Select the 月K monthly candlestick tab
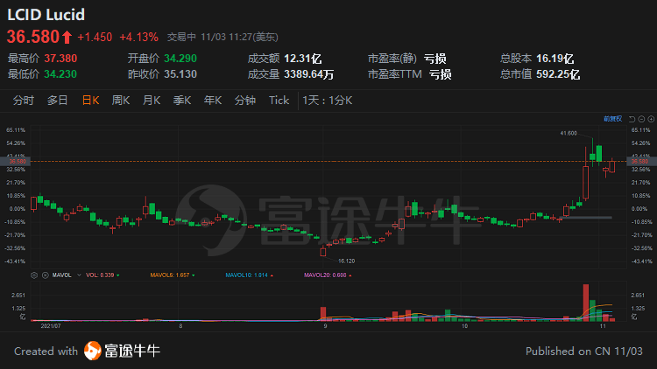 [x=152, y=101]
